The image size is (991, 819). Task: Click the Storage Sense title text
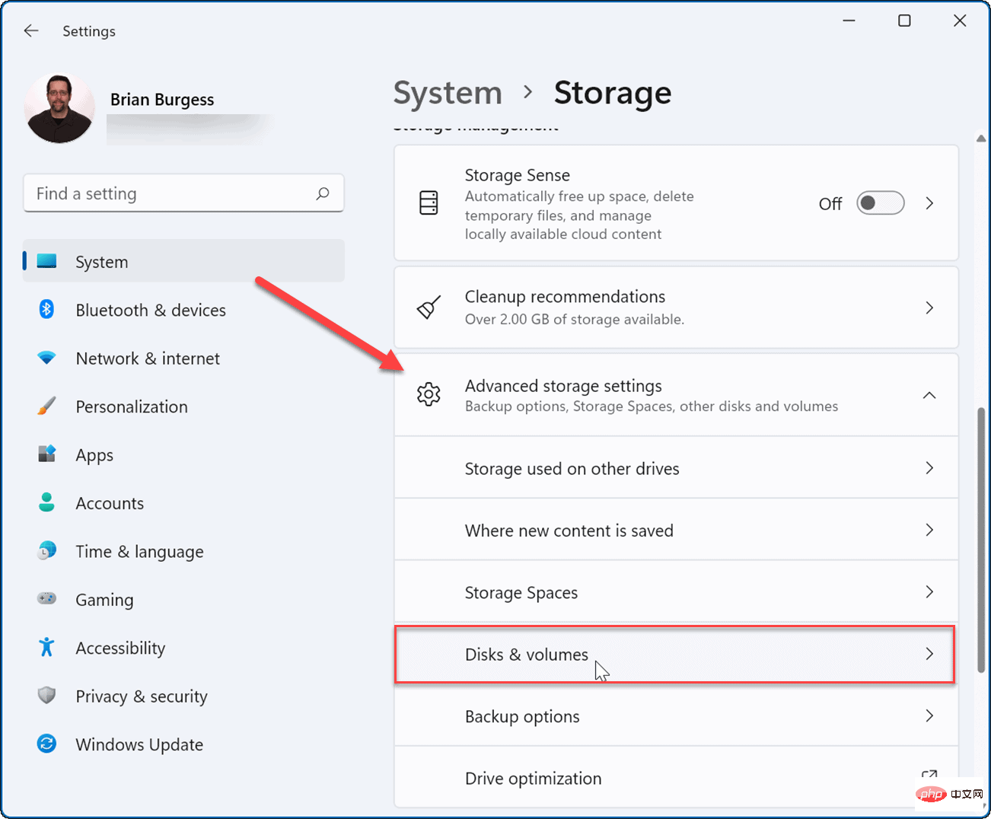tap(518, 175)
